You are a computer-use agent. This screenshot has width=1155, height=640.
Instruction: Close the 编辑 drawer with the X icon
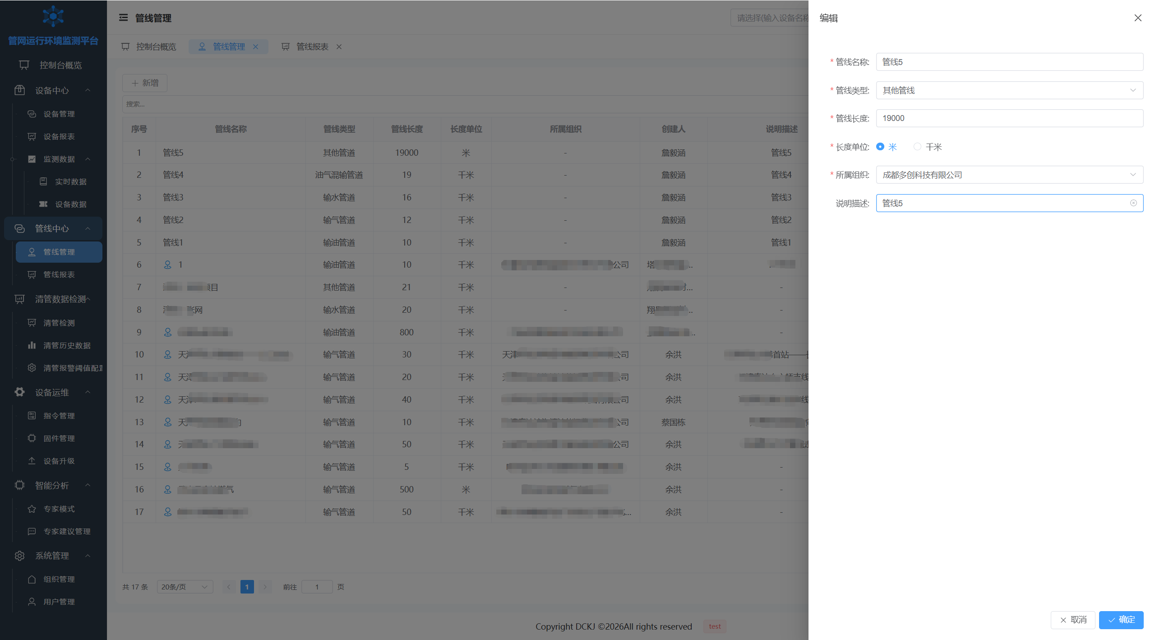click(x=1138, y=18)
